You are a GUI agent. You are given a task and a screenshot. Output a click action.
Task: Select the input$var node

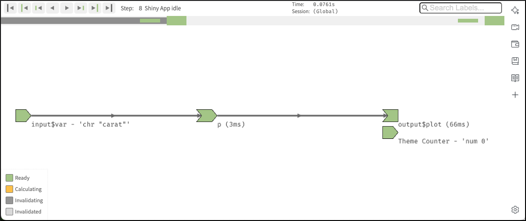tap(23, 115)
